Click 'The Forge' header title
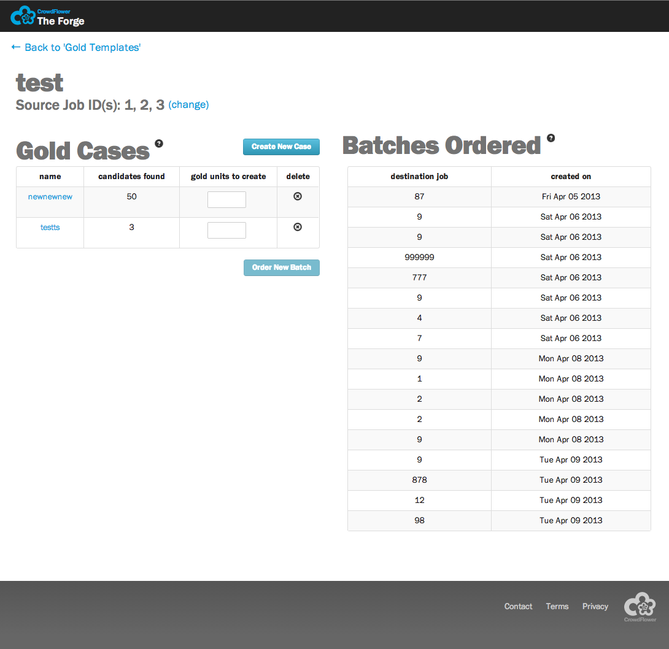669x649 pixels. click(61, 21)
